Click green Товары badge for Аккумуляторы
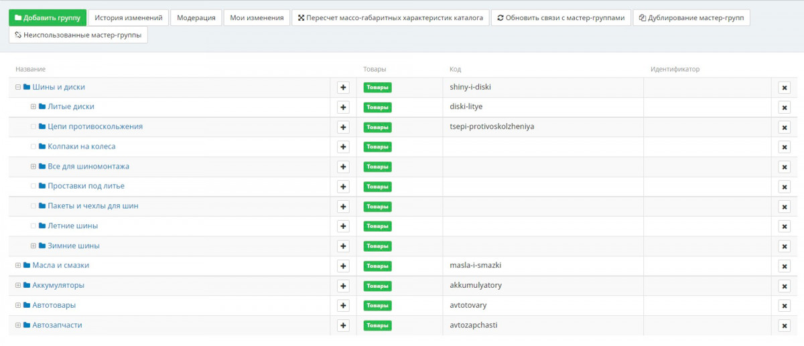The image size is (804, 346). [x=377, y=286]
